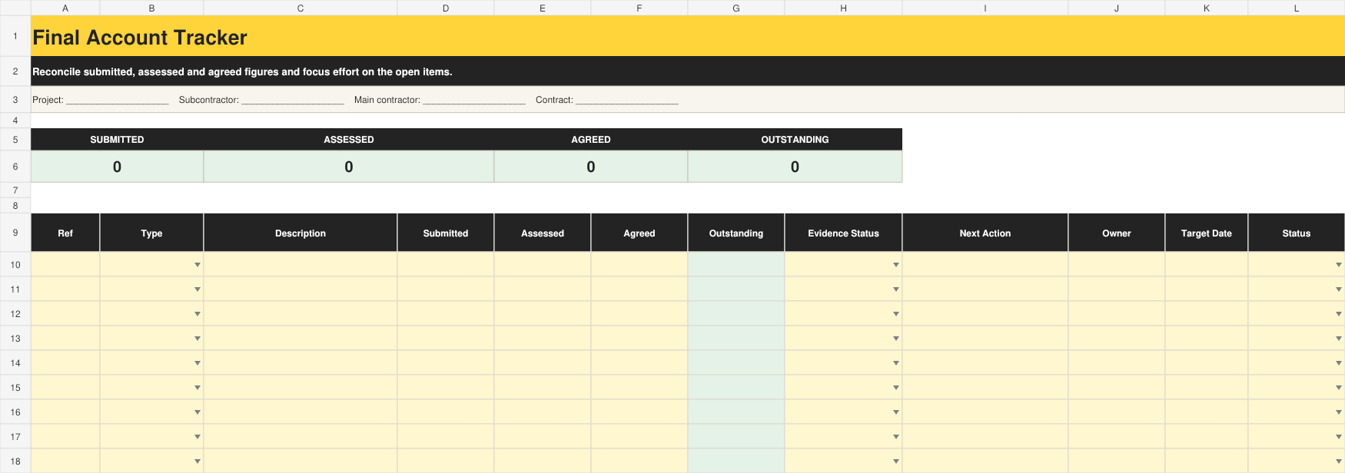The height and width of the screenshot is (473, 1345).
Task: Click the Type column header
Action: tap(151, 233)
